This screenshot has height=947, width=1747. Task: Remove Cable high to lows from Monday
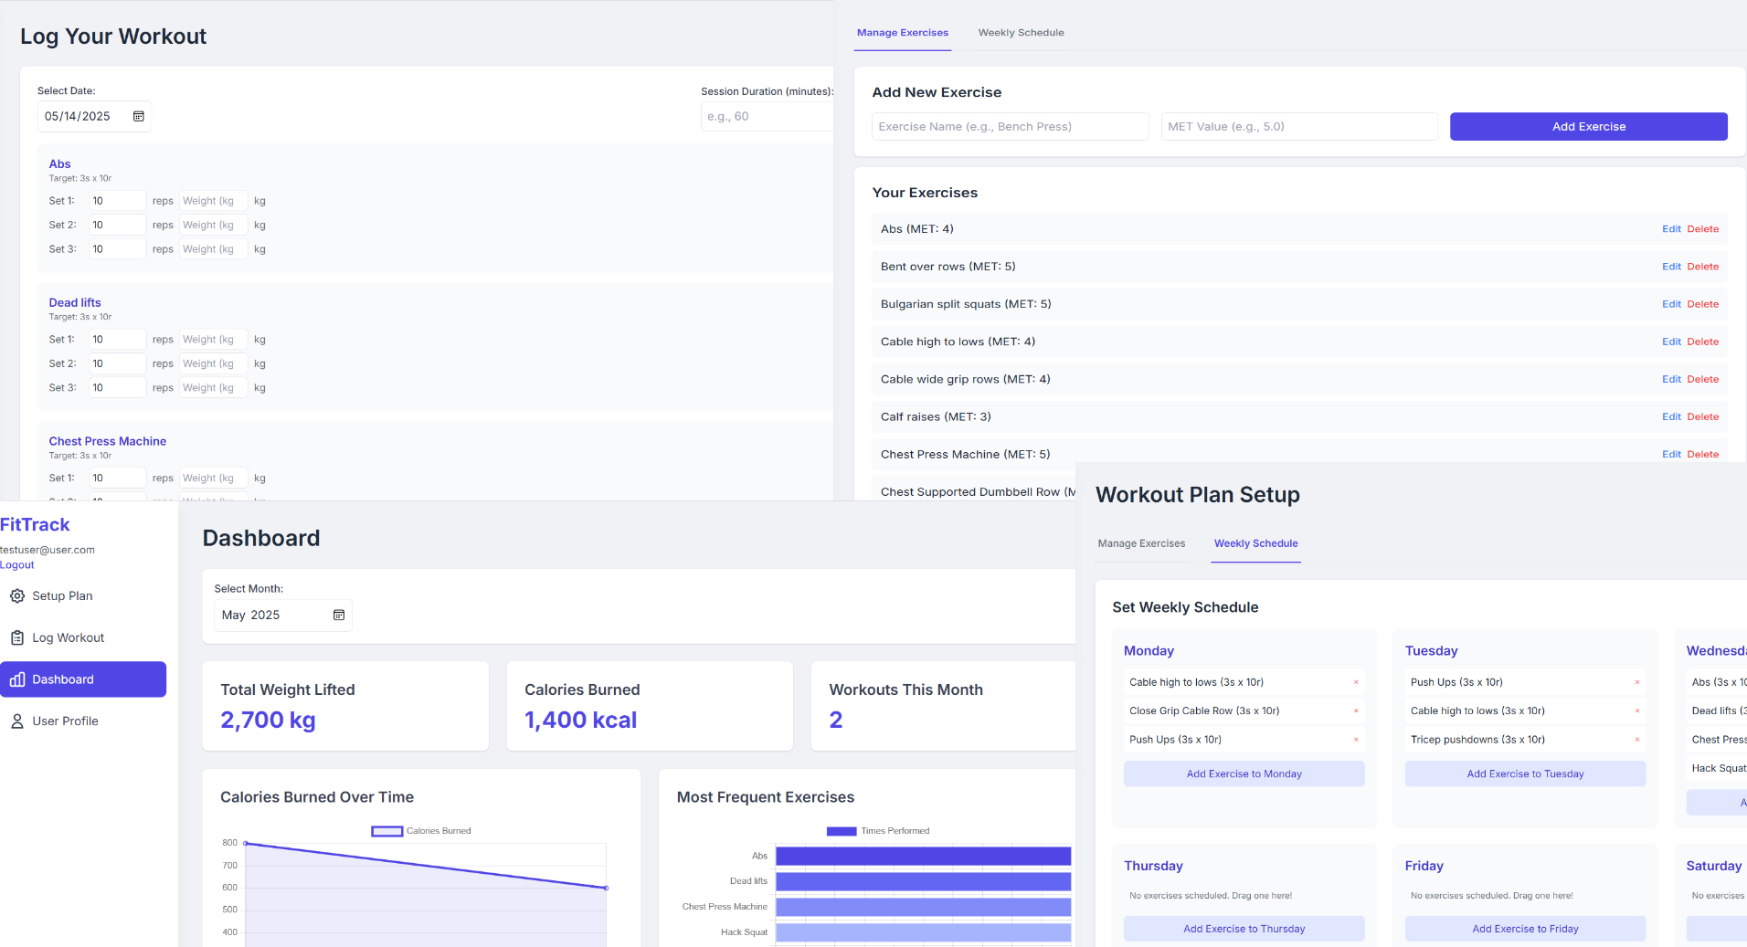1356,683
